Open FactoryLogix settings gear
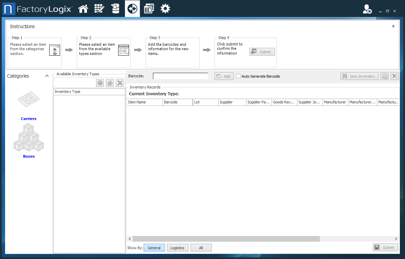 pos(165,8)
